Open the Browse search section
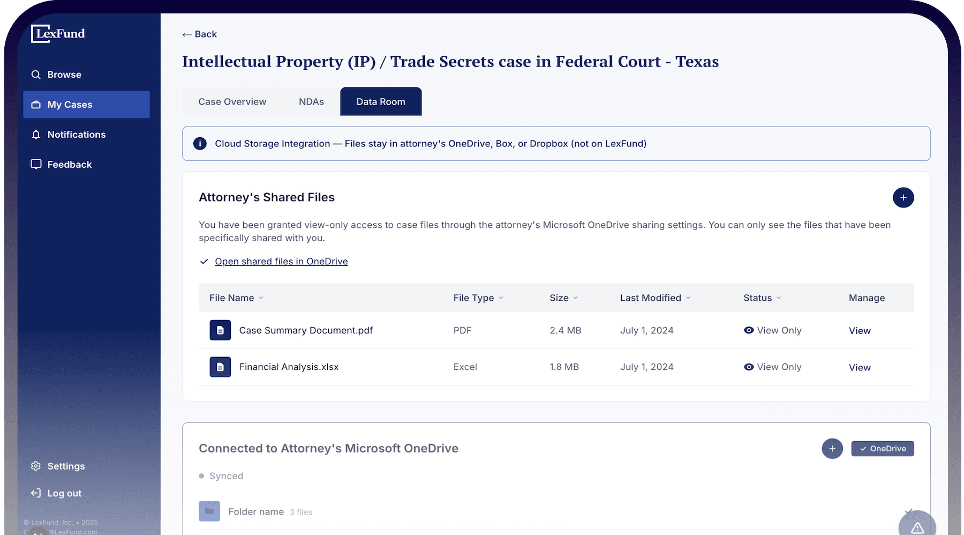Viewport: 964px width, 535px height. (36, 75)
